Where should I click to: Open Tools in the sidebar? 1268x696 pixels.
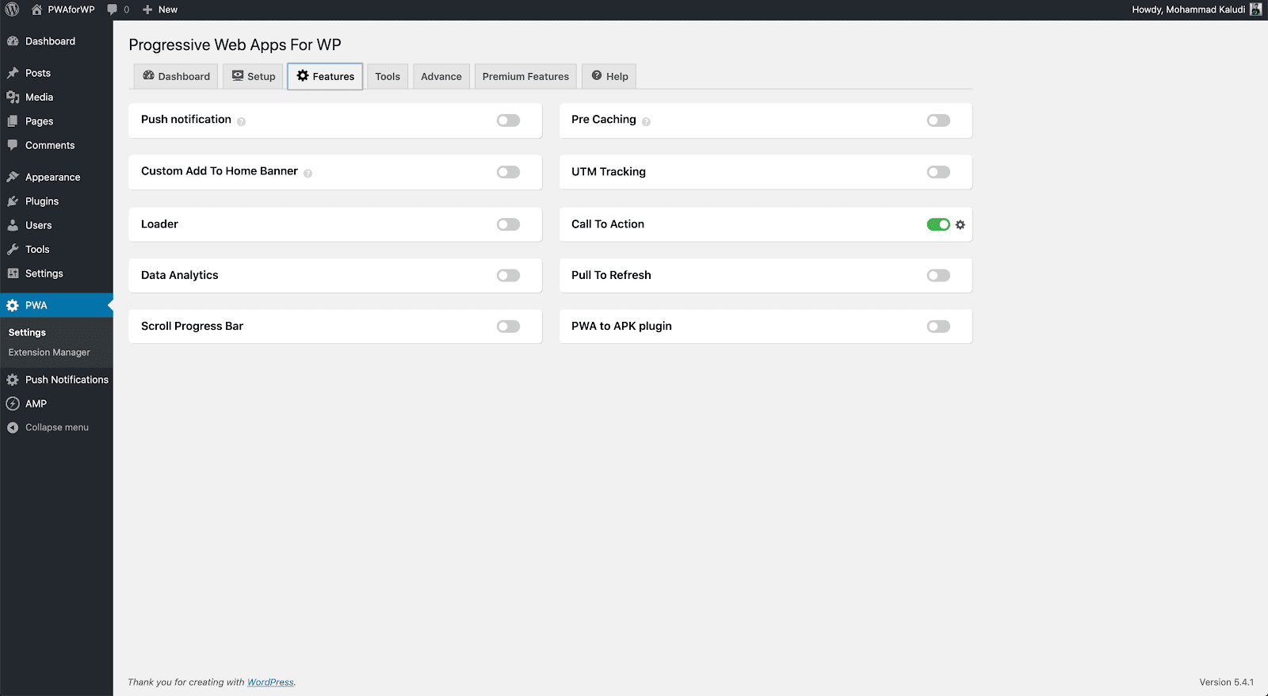click(x=56, y=249)
